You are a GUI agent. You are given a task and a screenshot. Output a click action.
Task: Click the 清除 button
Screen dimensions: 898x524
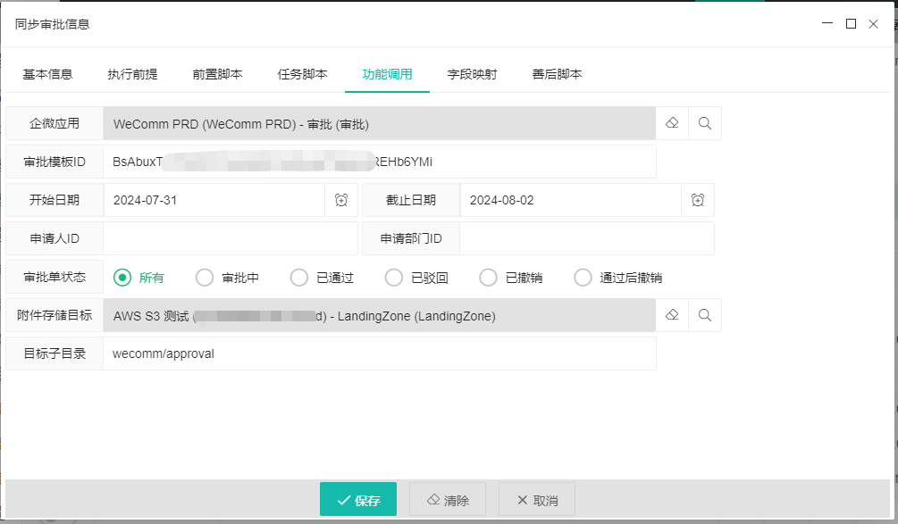click(x=448, y=499)
